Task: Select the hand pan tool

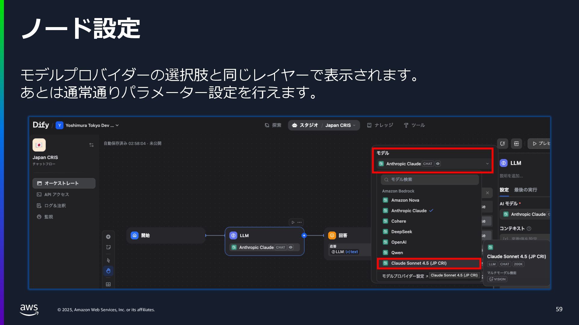Action: point(108,271)
